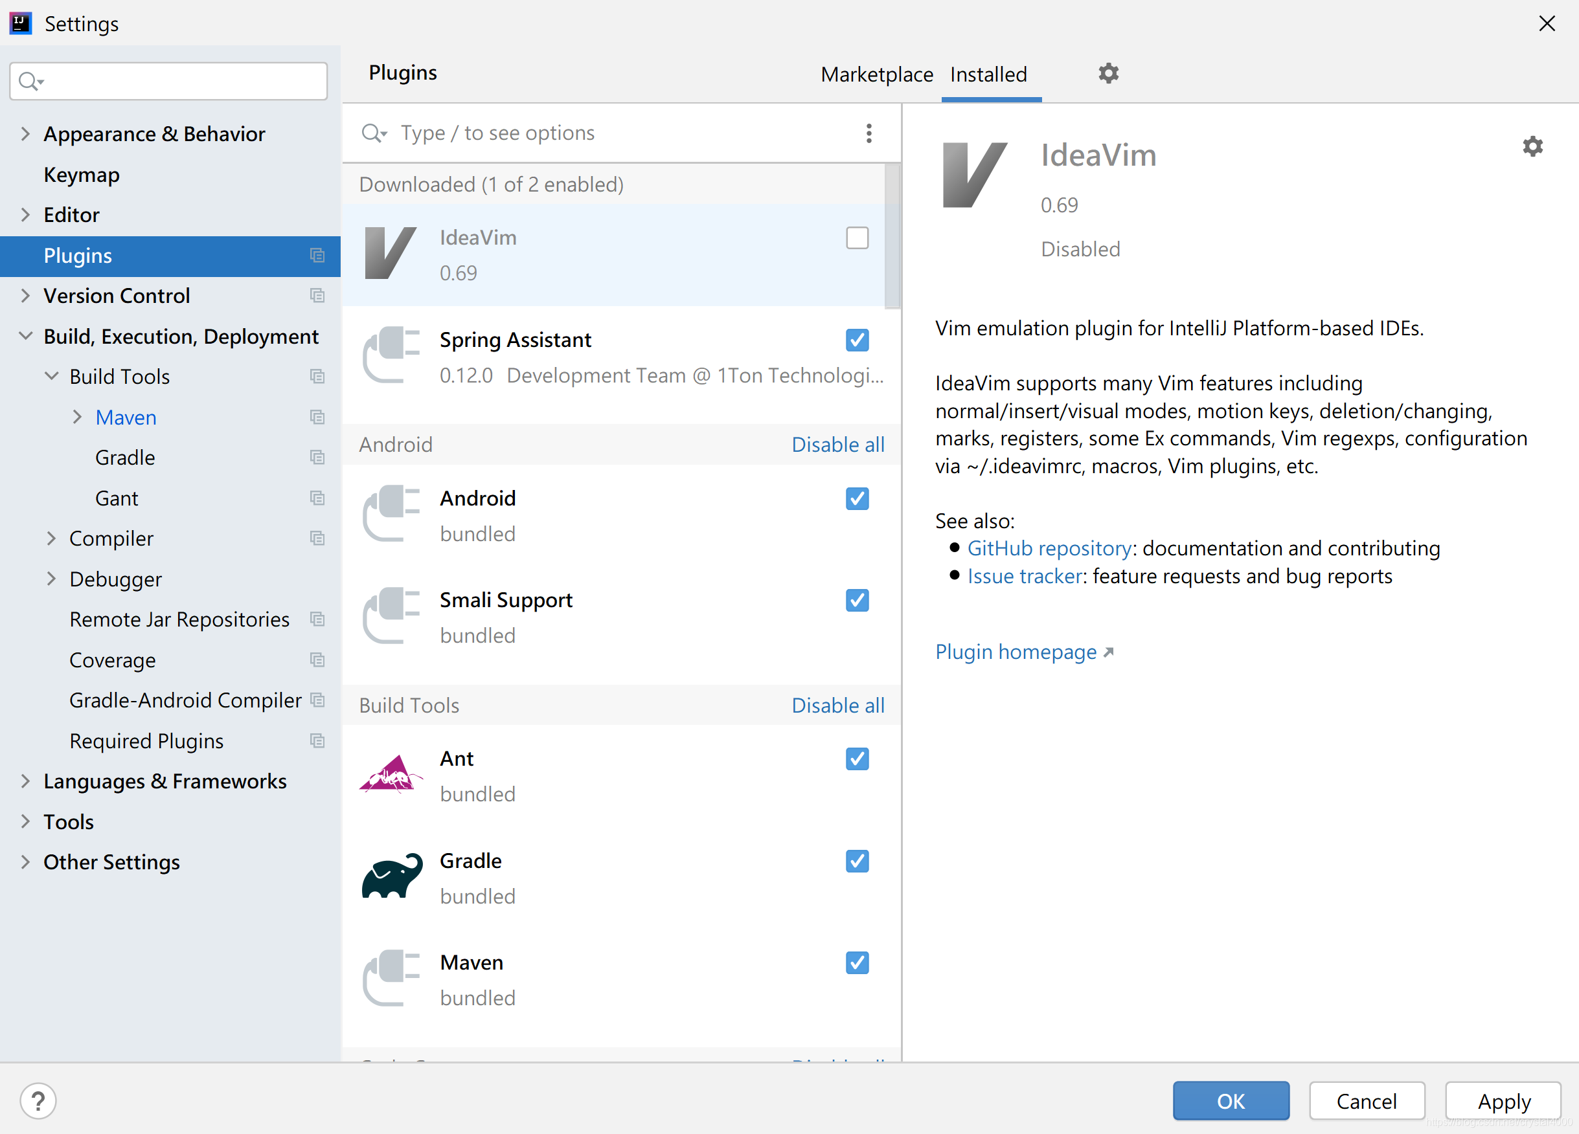
Task: Click the Maven plugin icon
Action: 391,978
